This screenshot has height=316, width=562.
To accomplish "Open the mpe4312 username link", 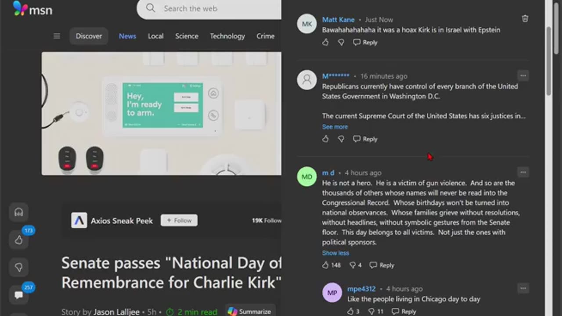I will 361,289.
